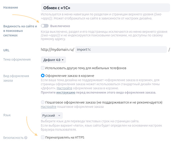173x144 pixels.
Task: Choose the Пошаговое оформление заказа radio option
Action: [43, 102]
